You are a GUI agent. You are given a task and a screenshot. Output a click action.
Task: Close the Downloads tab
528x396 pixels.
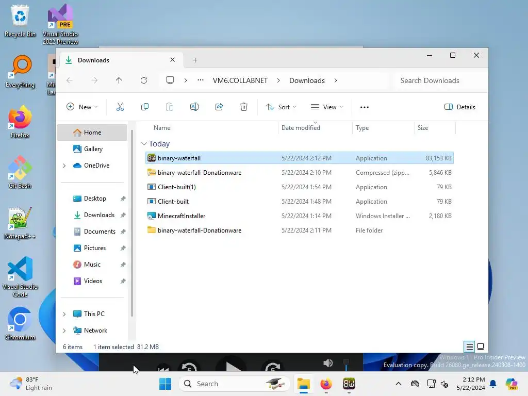172,60
